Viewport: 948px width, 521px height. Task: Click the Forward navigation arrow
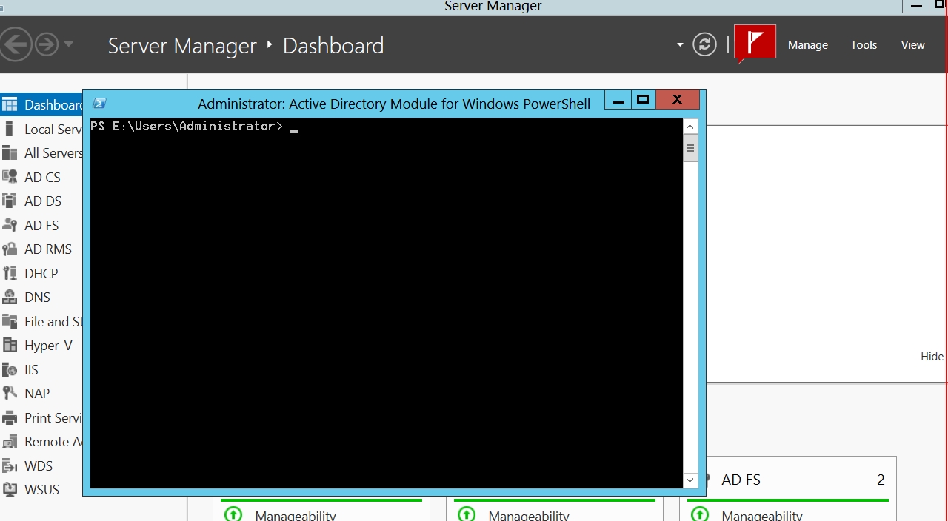click(47, 44)
